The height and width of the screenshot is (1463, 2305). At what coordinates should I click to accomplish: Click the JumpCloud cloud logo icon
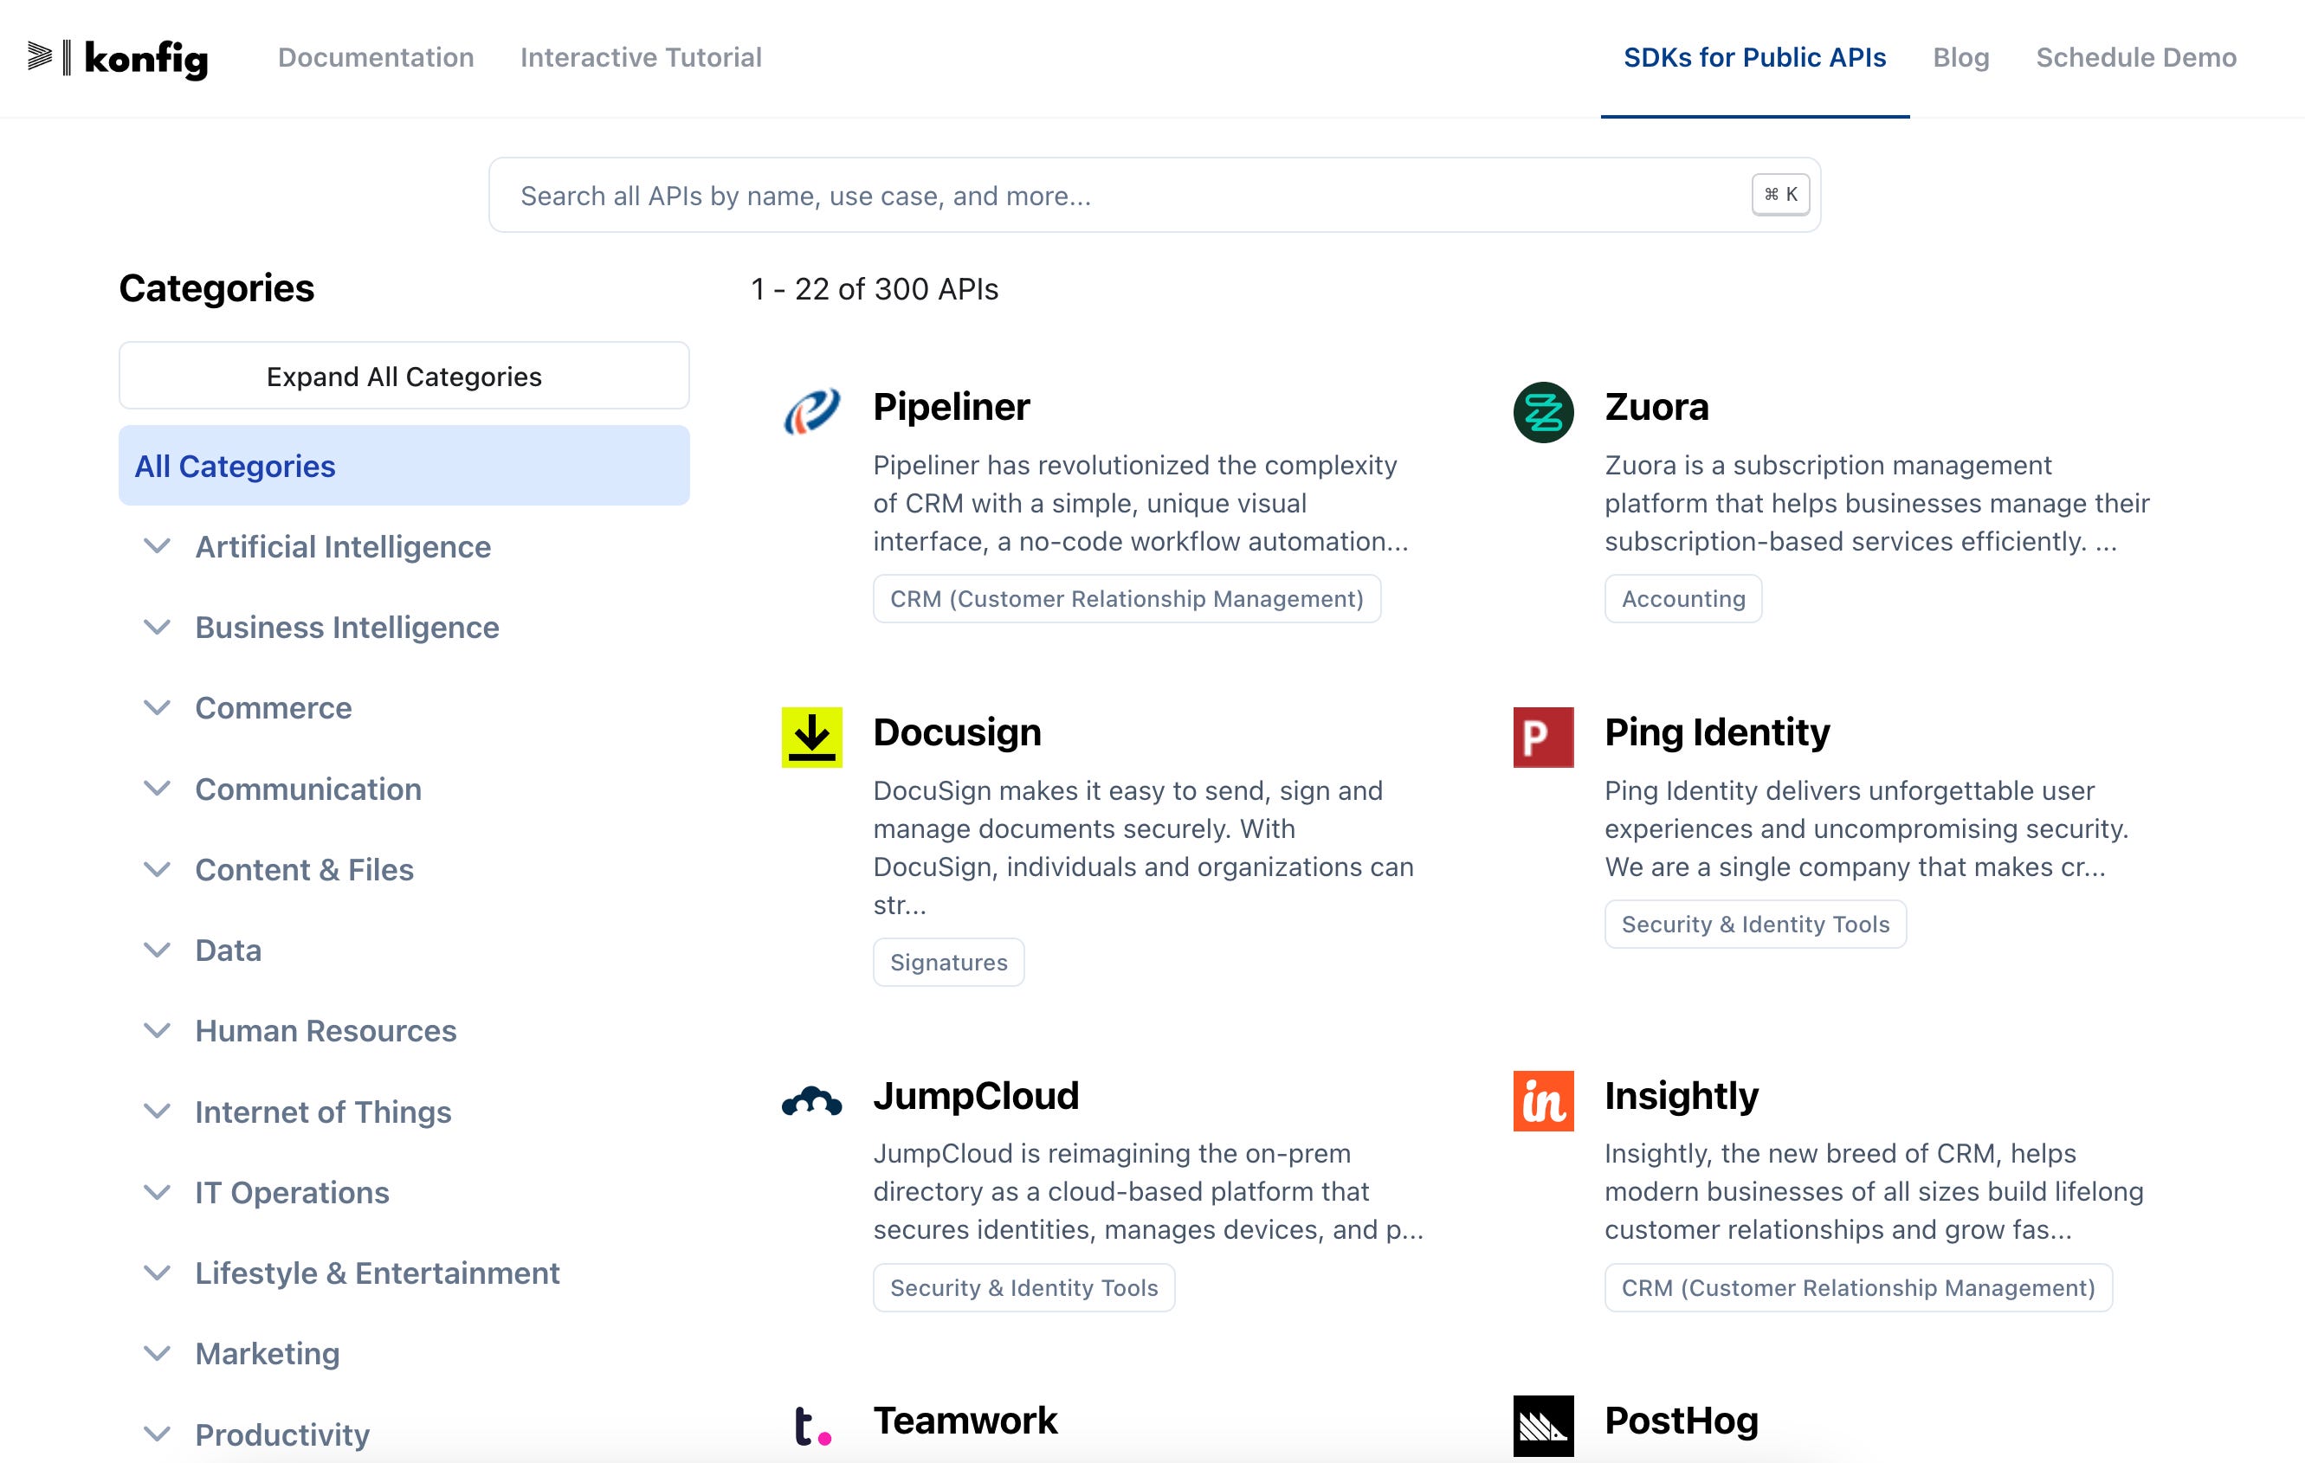810,1101
